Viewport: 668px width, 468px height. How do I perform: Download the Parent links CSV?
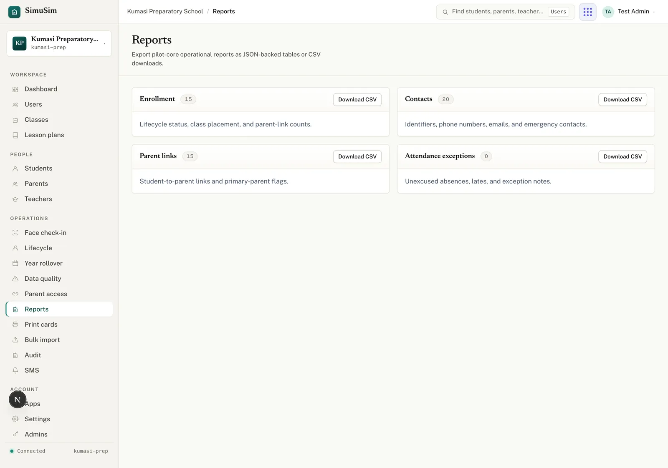point(357,157)
